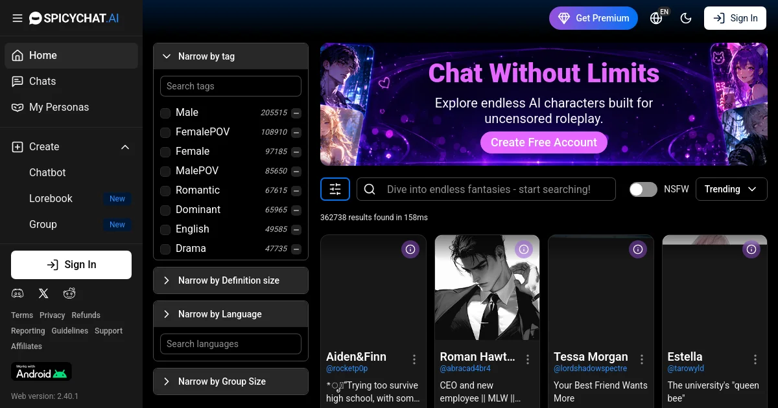Open the Affiliates link
Screen dimensions: 778x408
tap(27, 346)
